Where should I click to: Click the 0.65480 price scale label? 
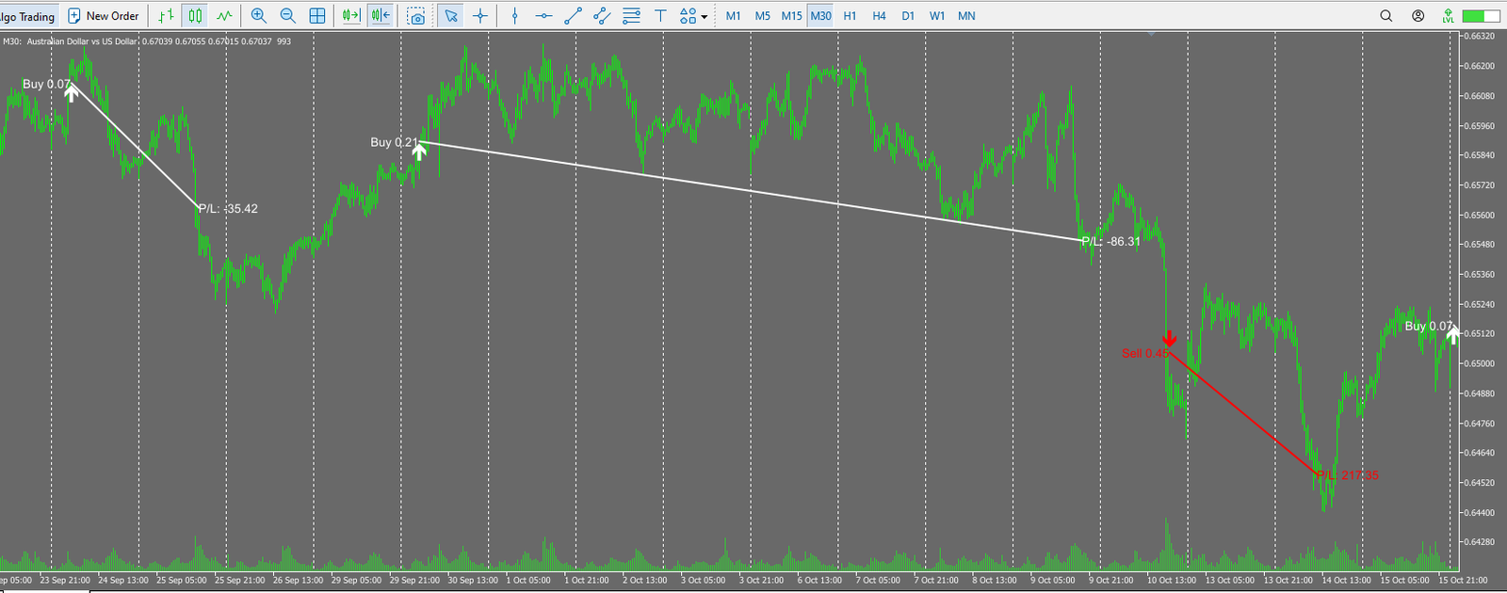click(1482, 245)
